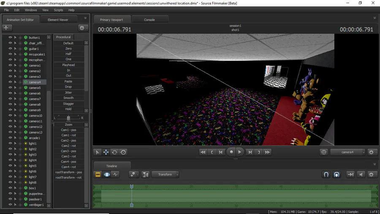Click the L/R preset balance slider handle

tap(68, 118)
